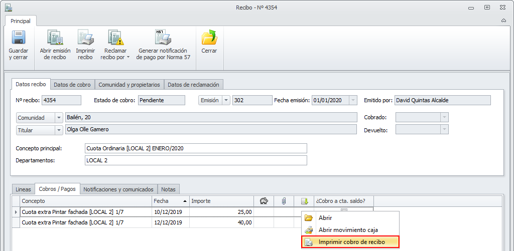Click the row indicator arrow of first row
The width and height of the screenshot is (514, 251).
pyautogui.click(x=16, y=212)
